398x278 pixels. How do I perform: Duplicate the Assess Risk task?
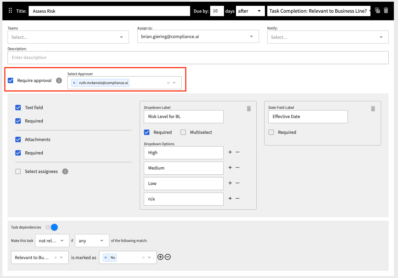[377, 11]
